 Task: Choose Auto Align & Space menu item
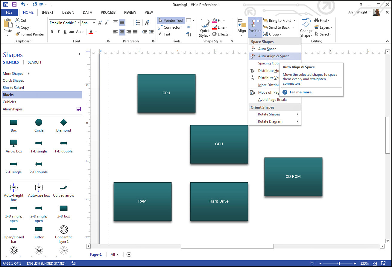click(x=274, y=56)
